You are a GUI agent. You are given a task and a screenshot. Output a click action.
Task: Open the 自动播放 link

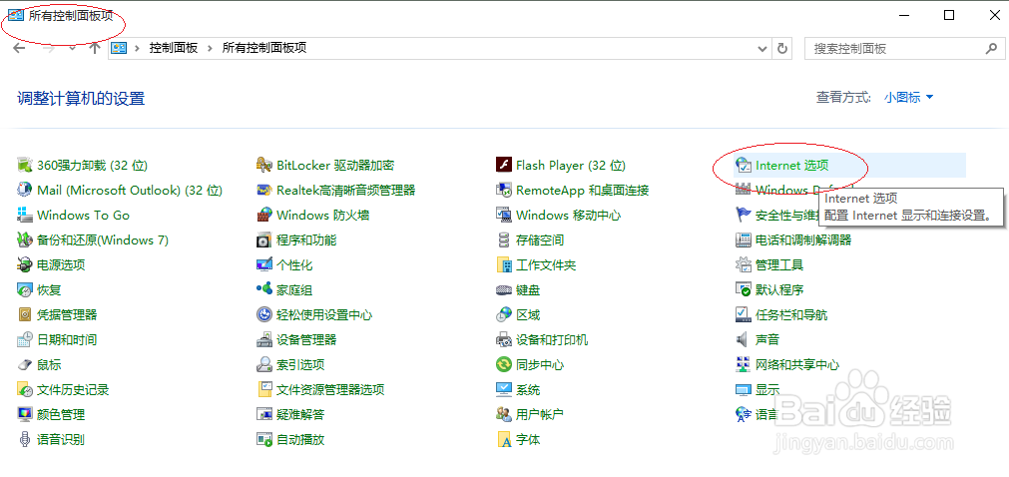pyautogui.click(x=300, y=439)
